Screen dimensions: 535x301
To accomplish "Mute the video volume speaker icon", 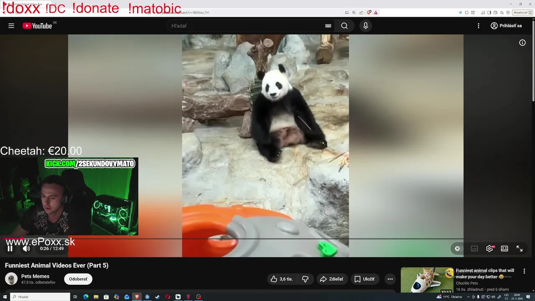I will (x=26, y=248).
